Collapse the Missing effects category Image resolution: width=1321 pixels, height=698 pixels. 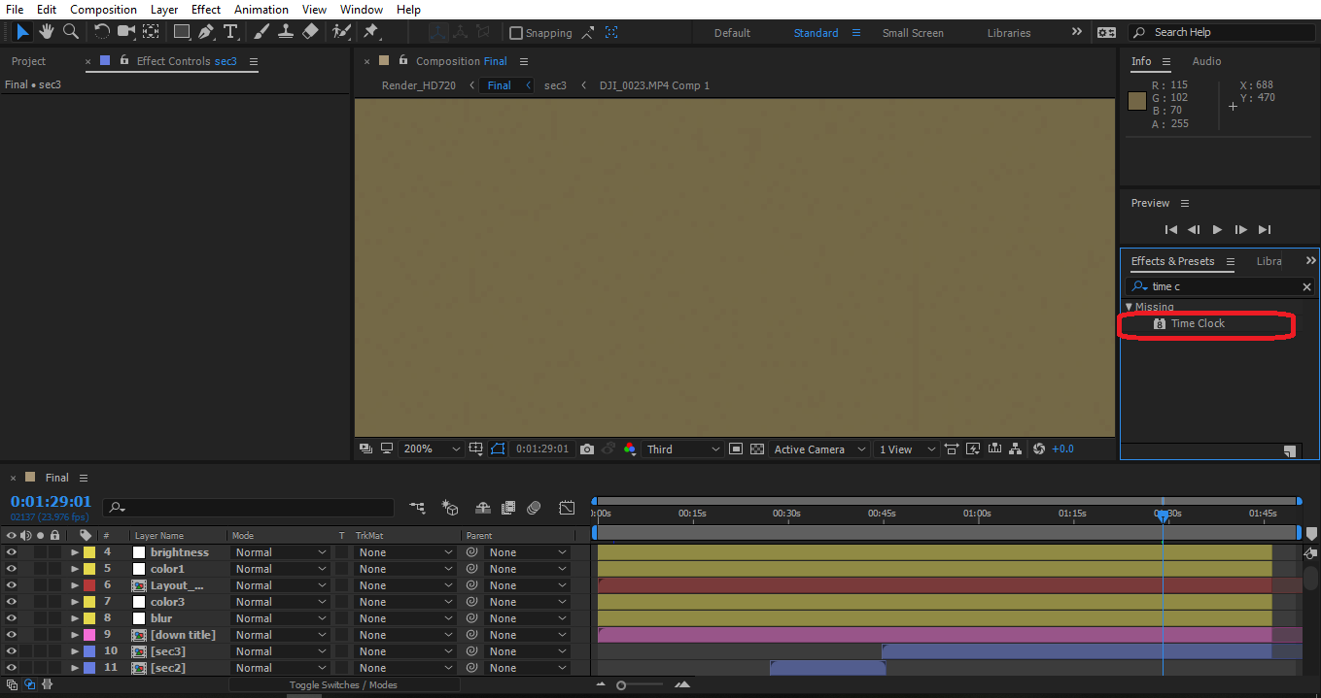[x=1129, y=307]
